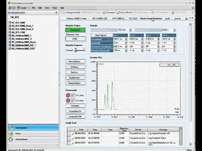Open the Service button
Viewport: 202px width, 151px height.
(x=75, y=72)
